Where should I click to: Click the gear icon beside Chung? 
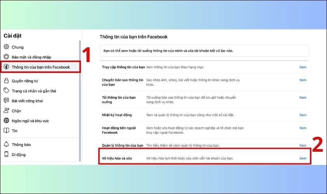[7, 47]
